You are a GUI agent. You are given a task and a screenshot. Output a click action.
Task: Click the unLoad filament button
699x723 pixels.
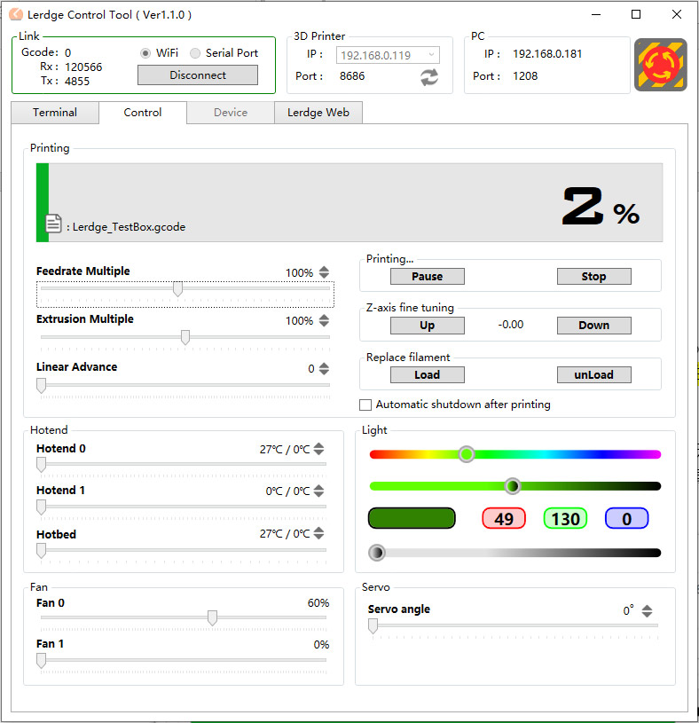(593, 375)
